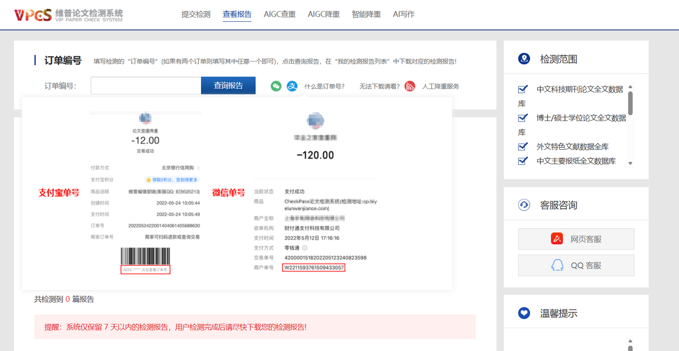This screenshot has width=679, height=351.
Task: Open the 什么是订单号? help link
Action: coord(324,86)
